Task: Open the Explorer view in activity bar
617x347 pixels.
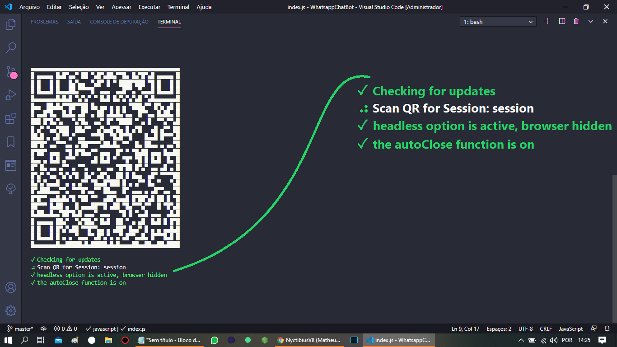Action: [11, 24]
